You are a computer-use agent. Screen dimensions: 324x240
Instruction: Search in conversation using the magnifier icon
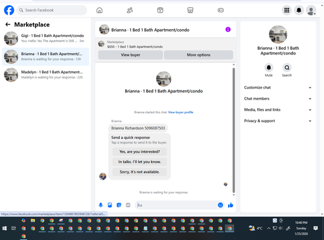tap(287, 68)
